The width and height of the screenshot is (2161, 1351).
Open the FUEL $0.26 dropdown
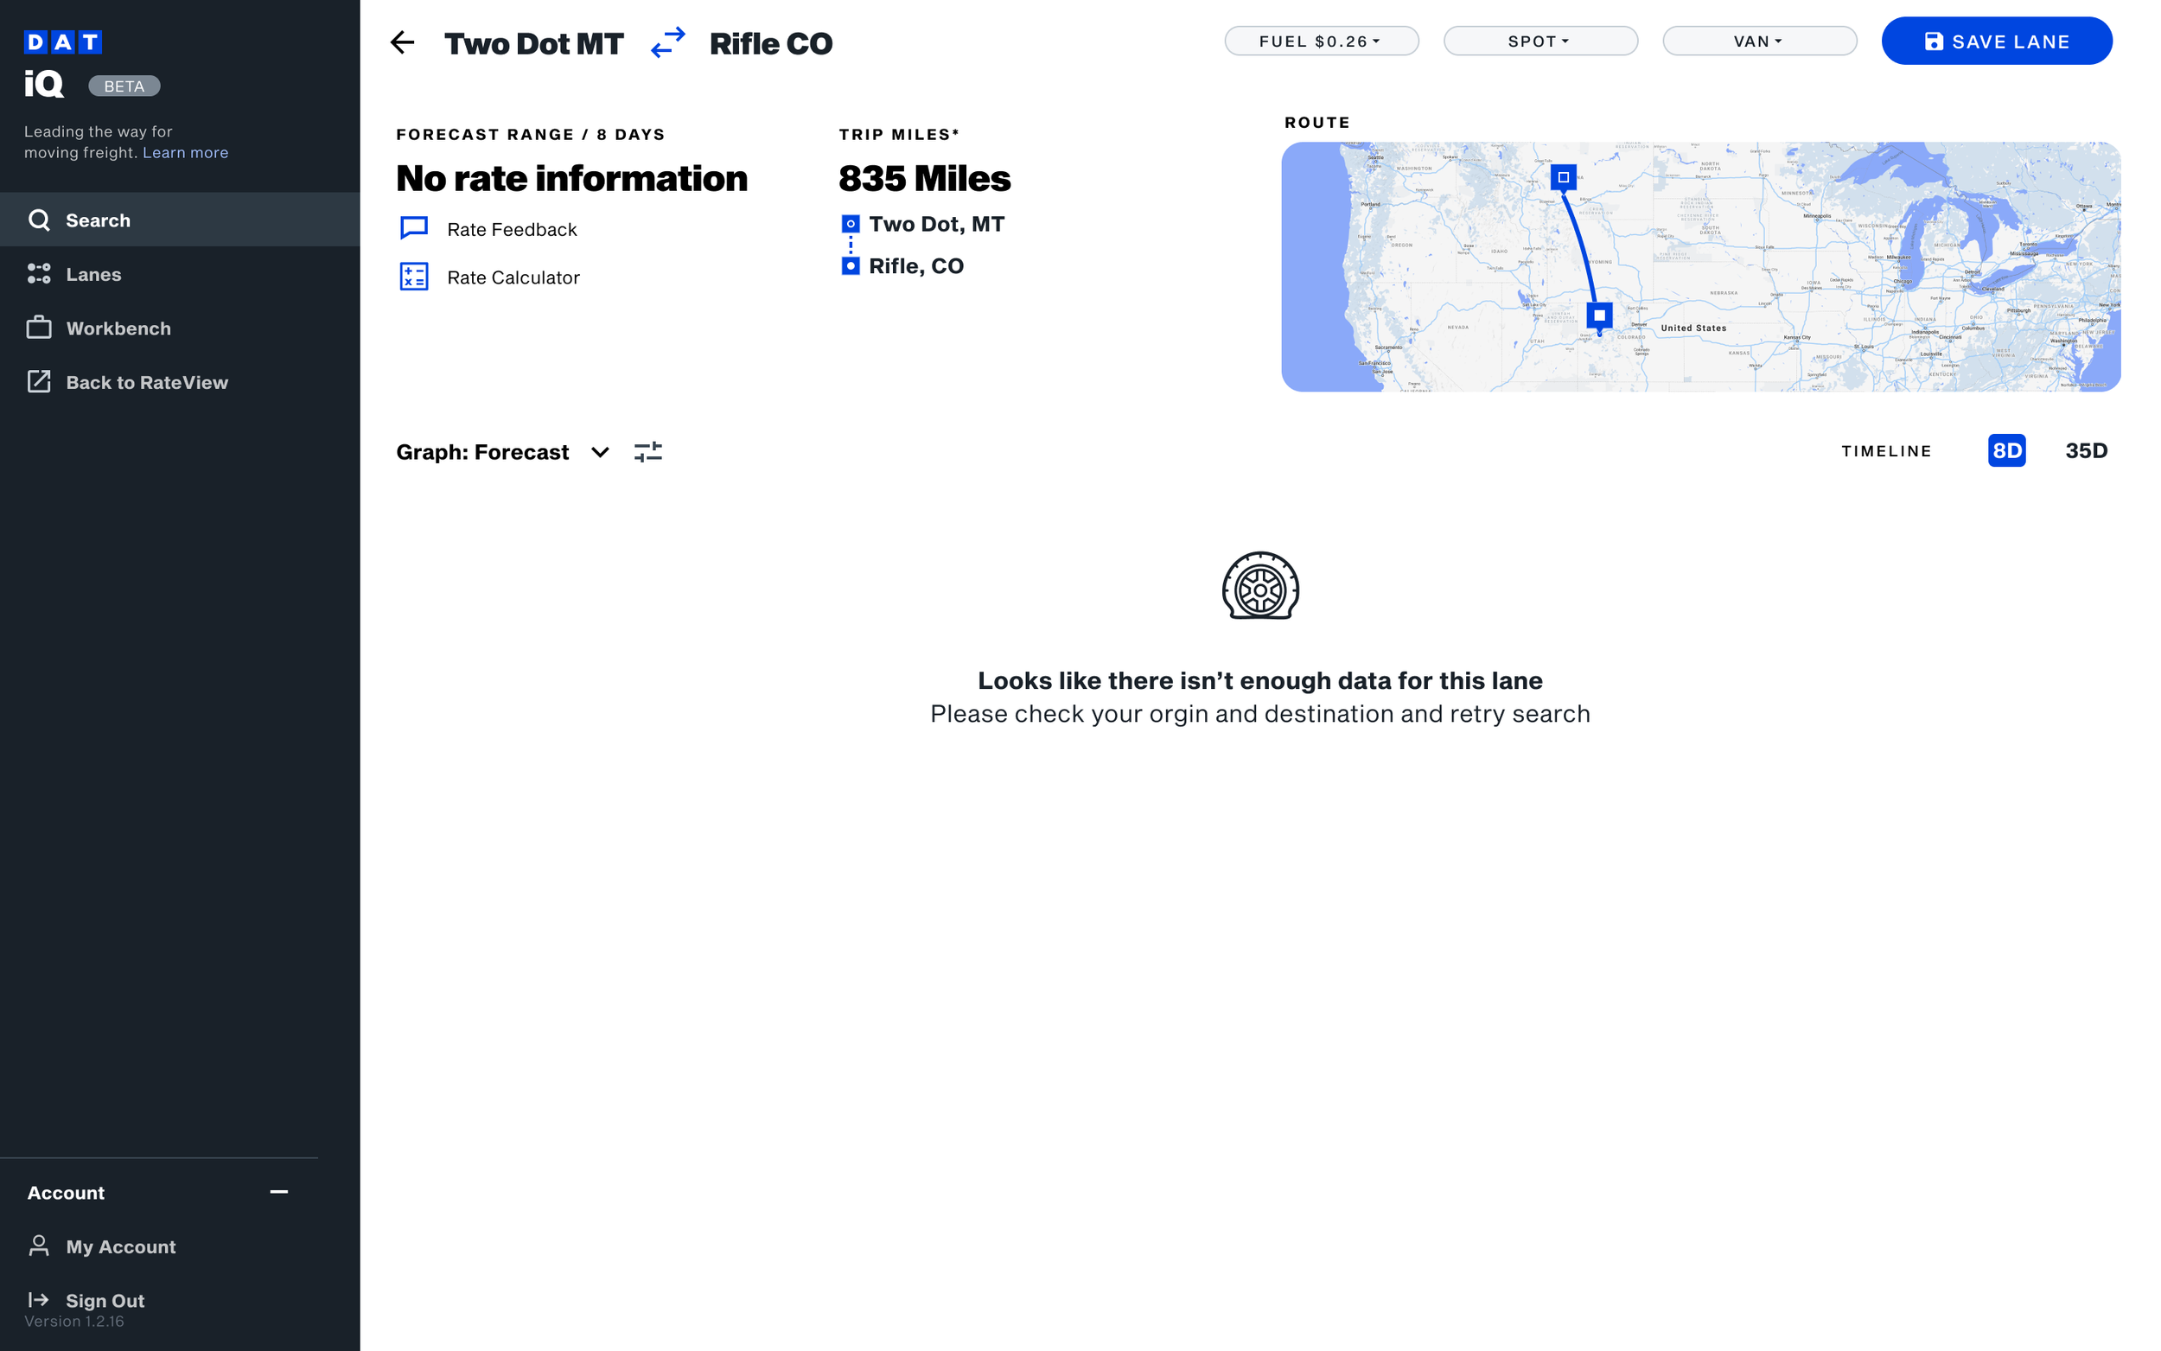tap(1320, 41)
